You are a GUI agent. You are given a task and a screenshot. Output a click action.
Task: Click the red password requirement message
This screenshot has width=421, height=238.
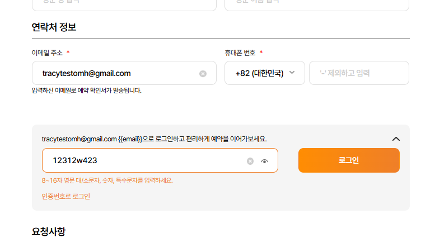(107, 180)
